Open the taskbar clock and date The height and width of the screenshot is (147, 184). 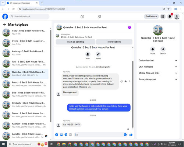point(171,144)
